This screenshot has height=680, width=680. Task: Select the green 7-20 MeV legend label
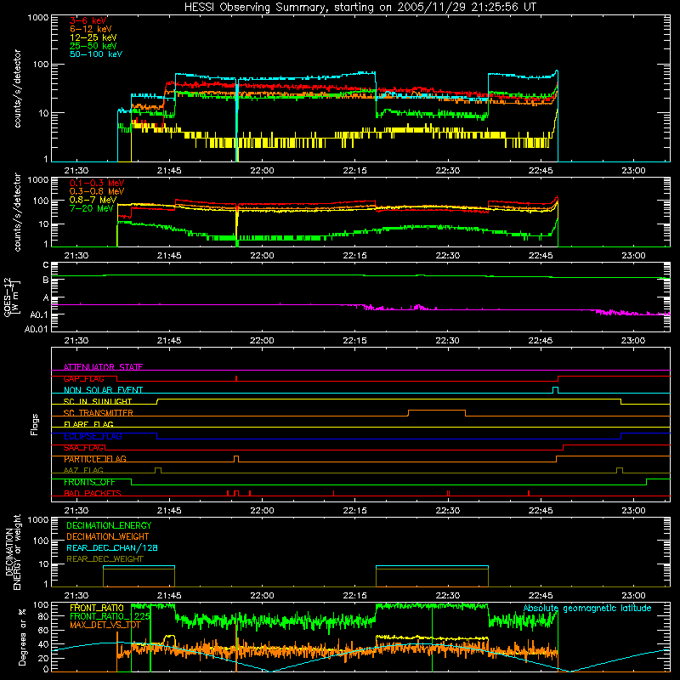pos(91,208)
